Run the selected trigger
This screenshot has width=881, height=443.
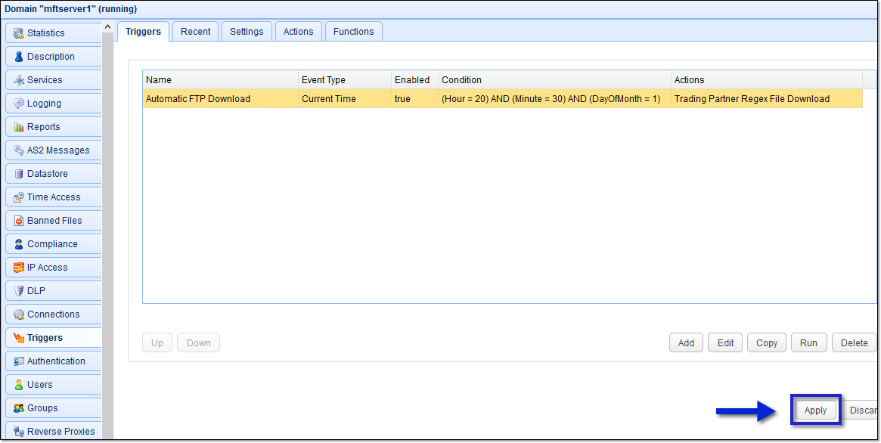coord(808,343)
